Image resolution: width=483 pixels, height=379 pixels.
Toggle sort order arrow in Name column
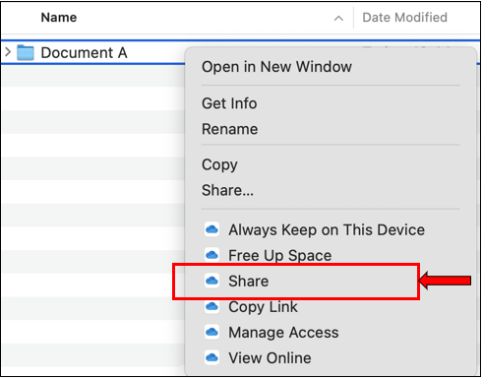click(x=338, y=19)
